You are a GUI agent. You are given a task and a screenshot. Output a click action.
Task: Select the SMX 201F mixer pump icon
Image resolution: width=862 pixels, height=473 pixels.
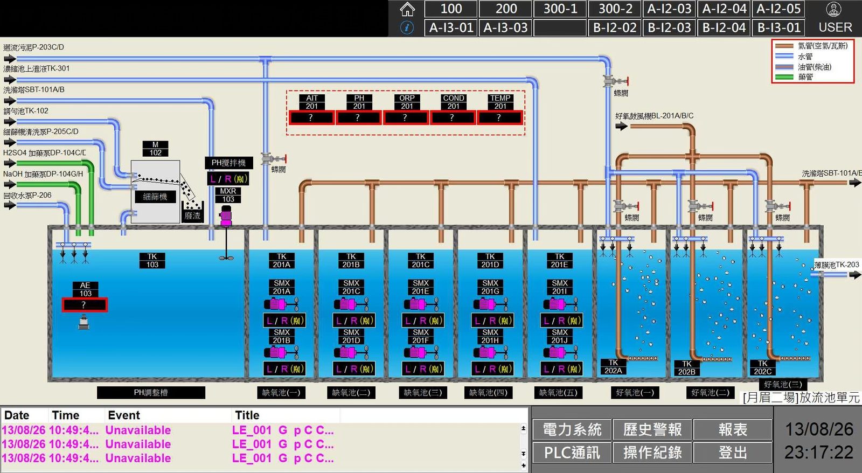pos(420,353)
